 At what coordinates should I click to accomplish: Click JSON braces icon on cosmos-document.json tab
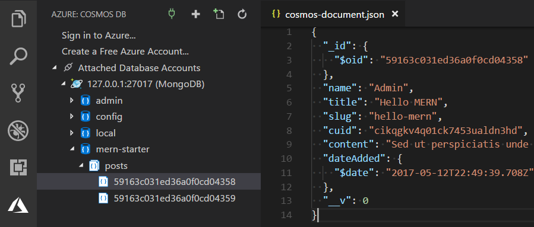[x=276, y=14]
